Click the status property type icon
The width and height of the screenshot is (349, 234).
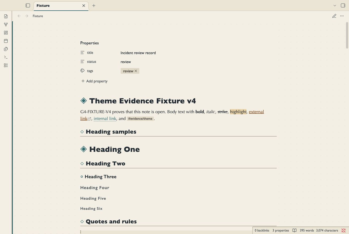pos(82,62)
